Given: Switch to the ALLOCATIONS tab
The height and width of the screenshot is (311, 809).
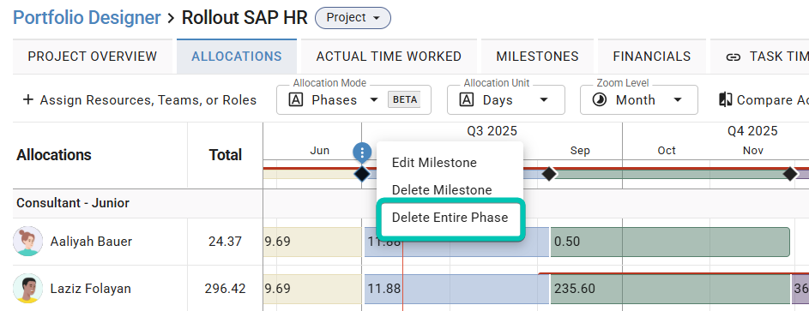Looking at the screenshot, I should [x=237, y=57].
